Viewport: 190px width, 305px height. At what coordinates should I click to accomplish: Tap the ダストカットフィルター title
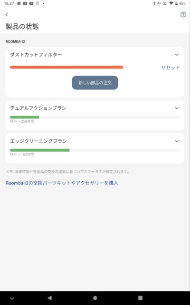36,55
